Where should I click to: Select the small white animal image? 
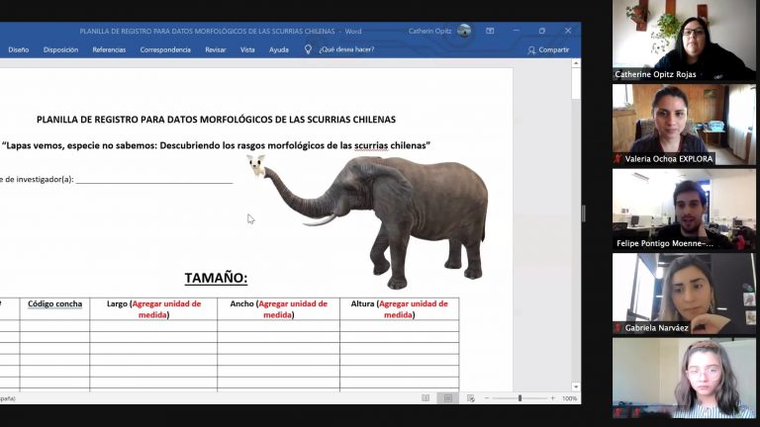tap(256, 165)
